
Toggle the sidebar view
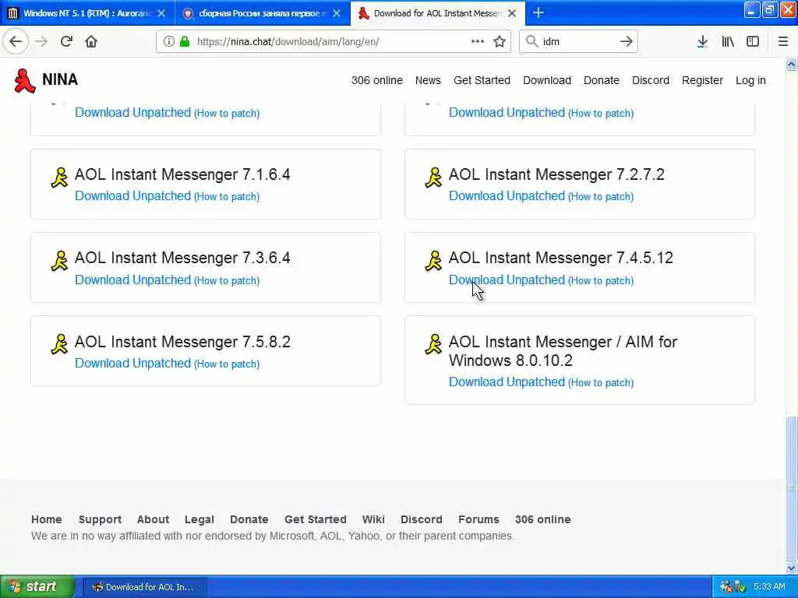[x=753, y=42]
